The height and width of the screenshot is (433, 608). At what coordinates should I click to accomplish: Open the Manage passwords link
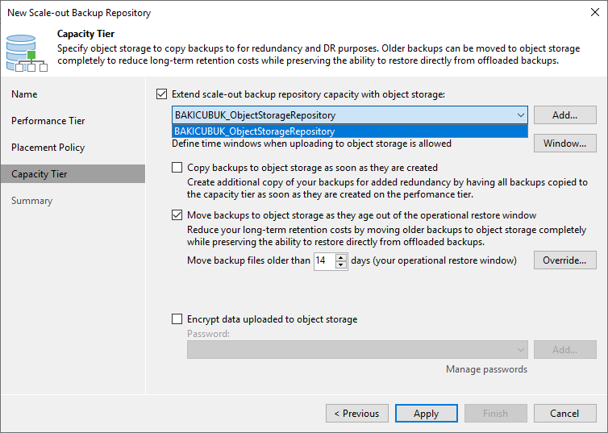pyautogui.click(x=486, y=369)
